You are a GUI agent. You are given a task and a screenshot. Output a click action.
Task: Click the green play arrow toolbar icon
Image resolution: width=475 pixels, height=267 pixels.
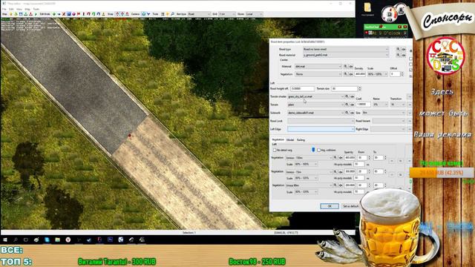(x=36, y=14)
